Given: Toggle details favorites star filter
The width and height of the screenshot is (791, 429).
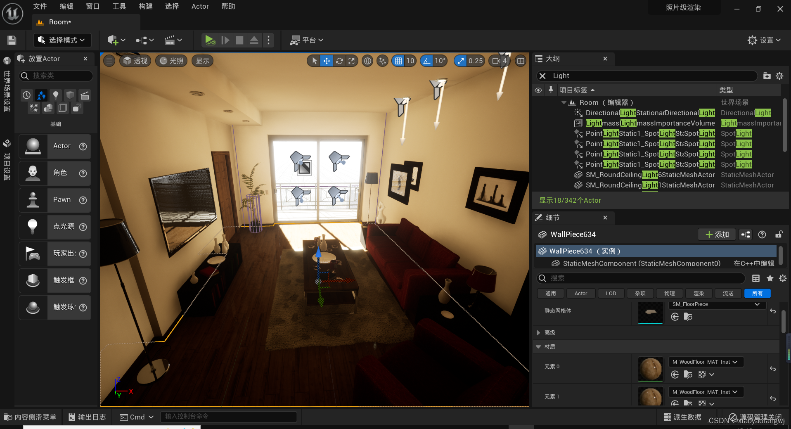Looking at the screenshot, I should (x=770, y=278).
